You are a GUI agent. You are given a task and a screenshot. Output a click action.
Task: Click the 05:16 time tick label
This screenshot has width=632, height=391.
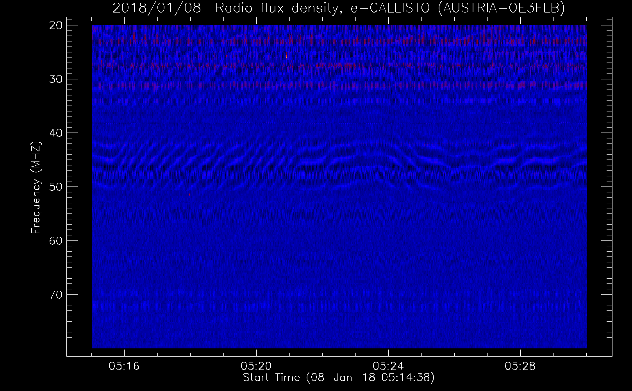pos(124,366)
